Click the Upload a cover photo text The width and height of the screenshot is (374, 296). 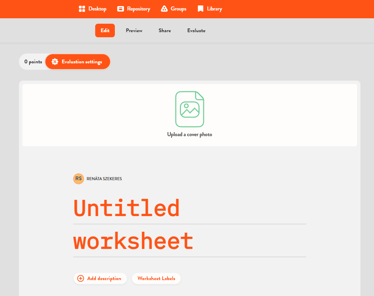[x=190, y=134]
